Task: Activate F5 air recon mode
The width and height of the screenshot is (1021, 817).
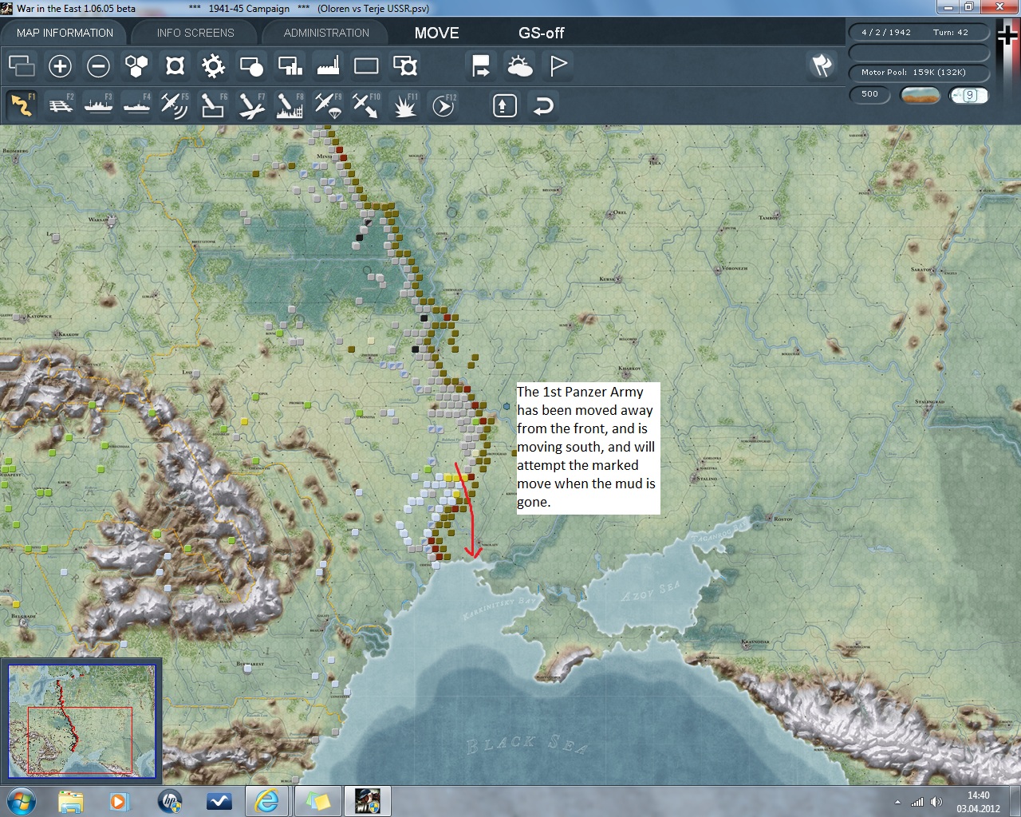Action: pyautogui.click(x=174, y=105)
